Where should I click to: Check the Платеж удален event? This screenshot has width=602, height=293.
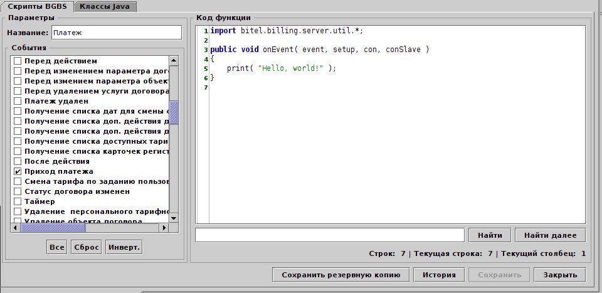click(x=18, y=101)
